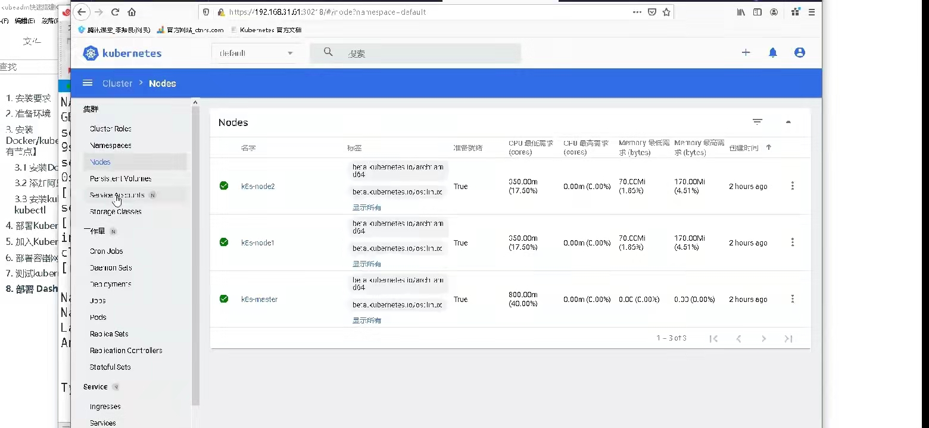Click the browser address bar URL
929x428 pixels.
point(328,12)
